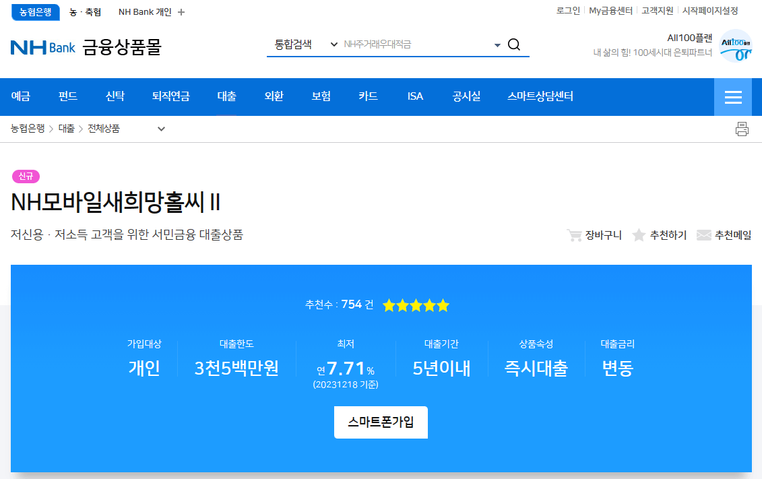This screenshot has width=762, height=479.
Task: Select the 보험 menu
Action: click(320, 96)
